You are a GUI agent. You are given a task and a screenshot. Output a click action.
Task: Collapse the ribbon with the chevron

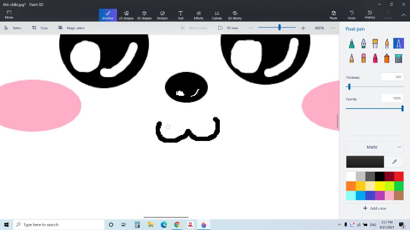404,15
